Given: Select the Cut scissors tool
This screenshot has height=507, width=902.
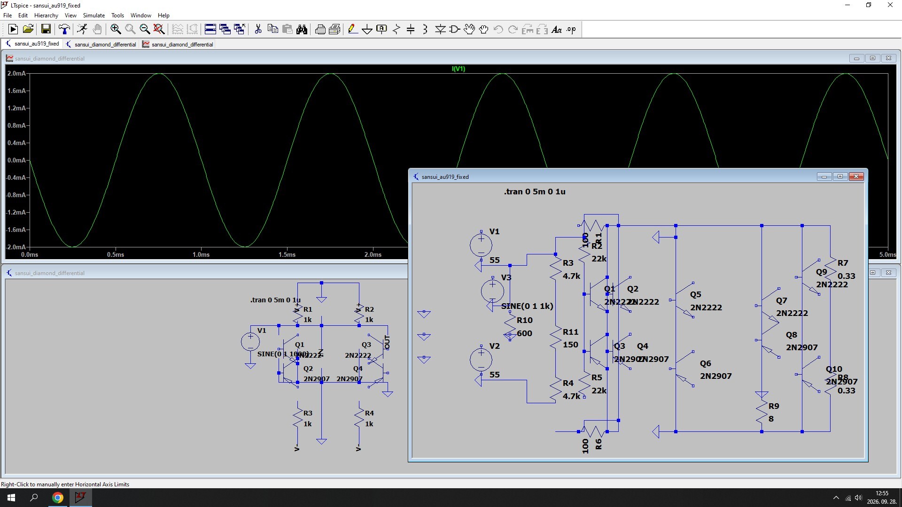Looking at the screenshot, I should pyautogui.click(x=258, y=30).
